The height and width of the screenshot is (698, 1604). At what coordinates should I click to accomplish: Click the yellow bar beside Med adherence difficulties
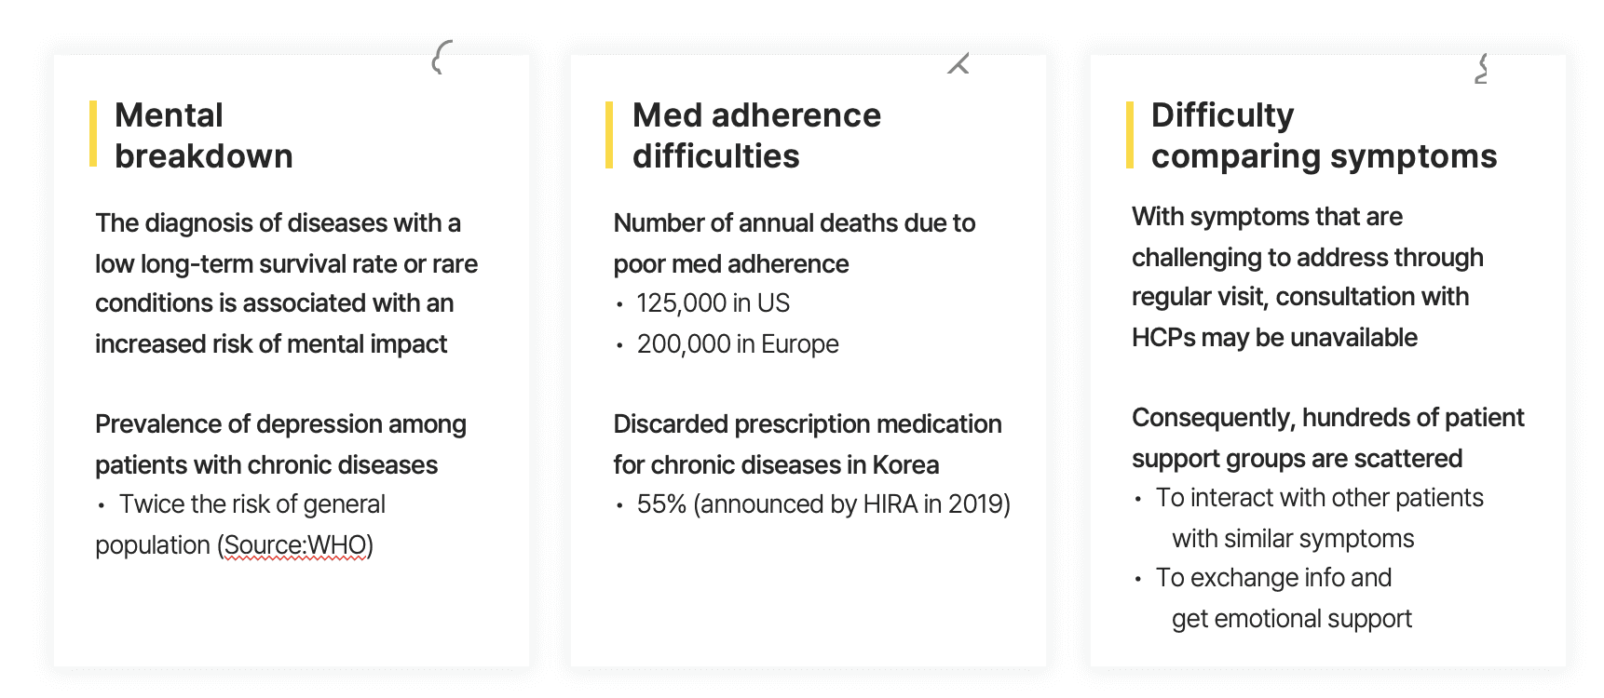(609, 135)
